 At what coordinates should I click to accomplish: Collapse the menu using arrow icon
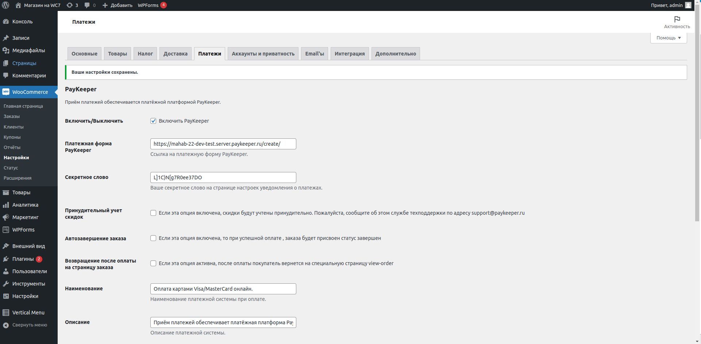pyautogui.click(x=6, y=325)
